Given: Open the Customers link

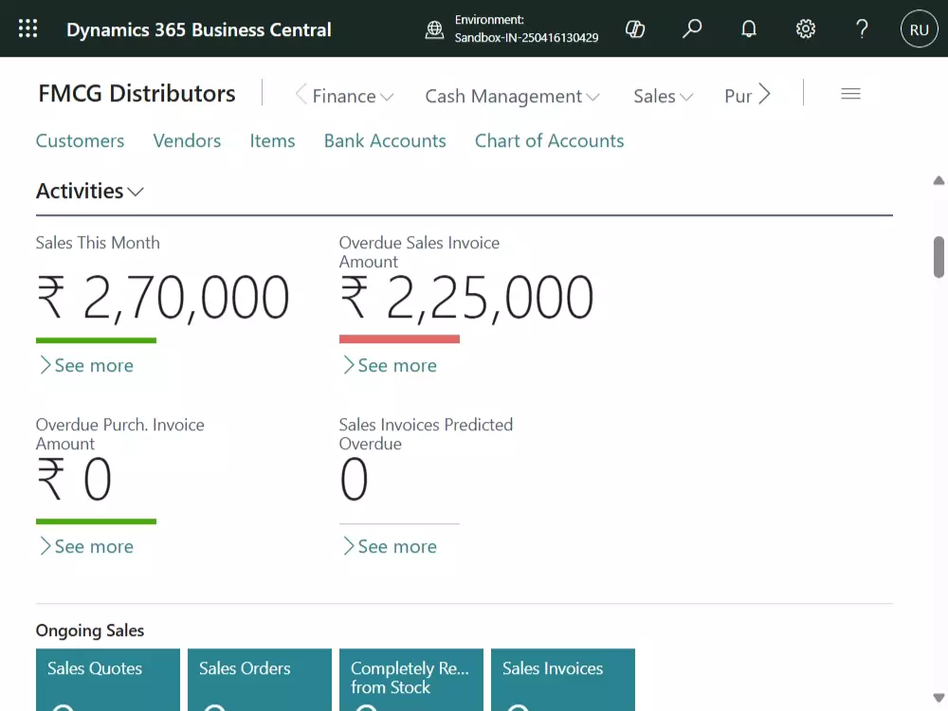Looking at the screenshot, I should (80, 140).
